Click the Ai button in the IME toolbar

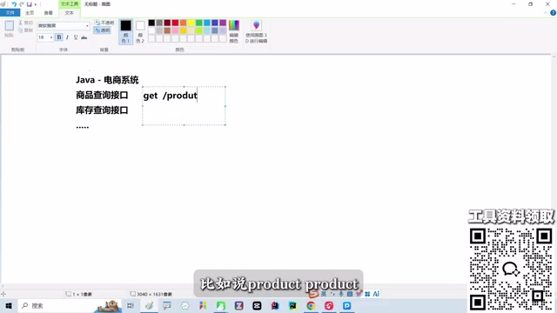click(376, 294)
